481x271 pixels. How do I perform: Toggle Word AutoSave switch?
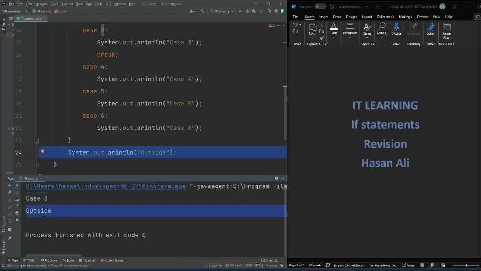click(x=320, y=6)
